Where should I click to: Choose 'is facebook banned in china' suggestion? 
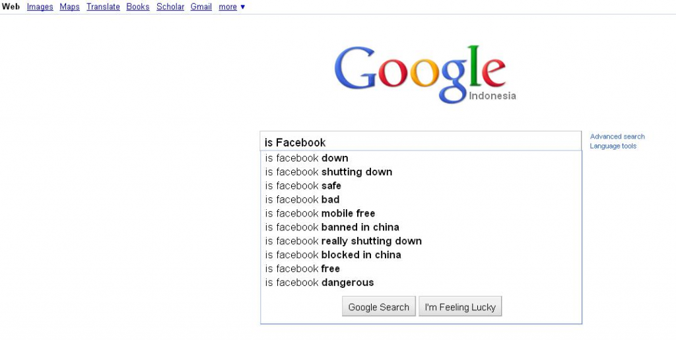[x=421, y=227]
